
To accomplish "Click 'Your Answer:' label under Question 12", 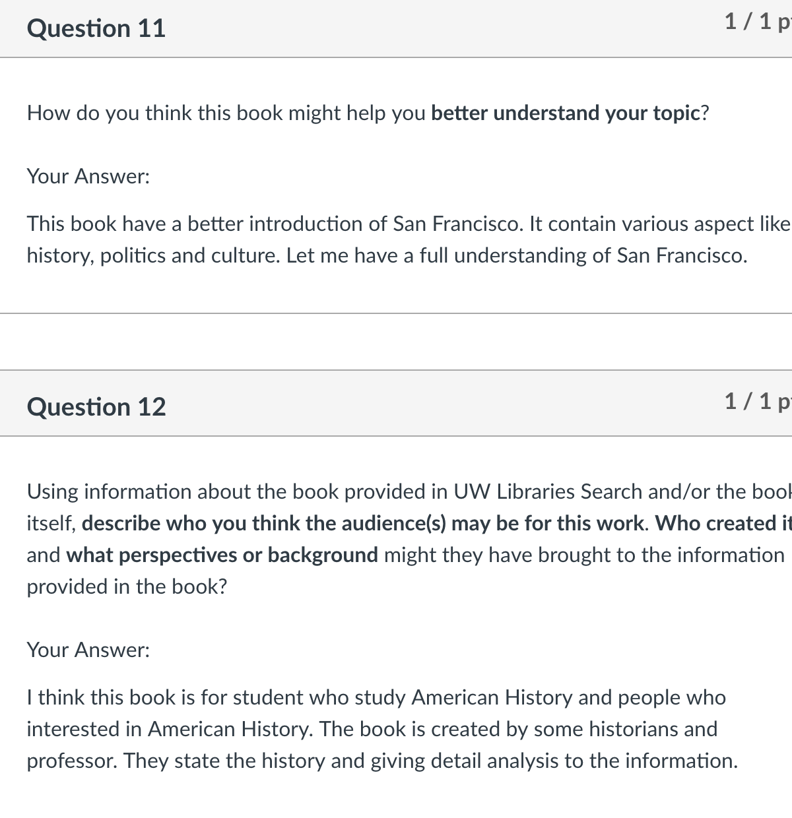I will (x=88, y=650).
